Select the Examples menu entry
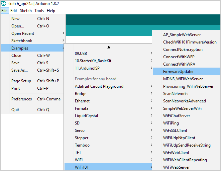 tap(33, 48)
